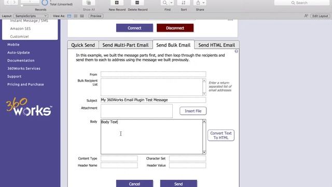The image size is (332, 187).
Task: Click the Insert File button
Action: pyautogui.click(x=193, y=111)
